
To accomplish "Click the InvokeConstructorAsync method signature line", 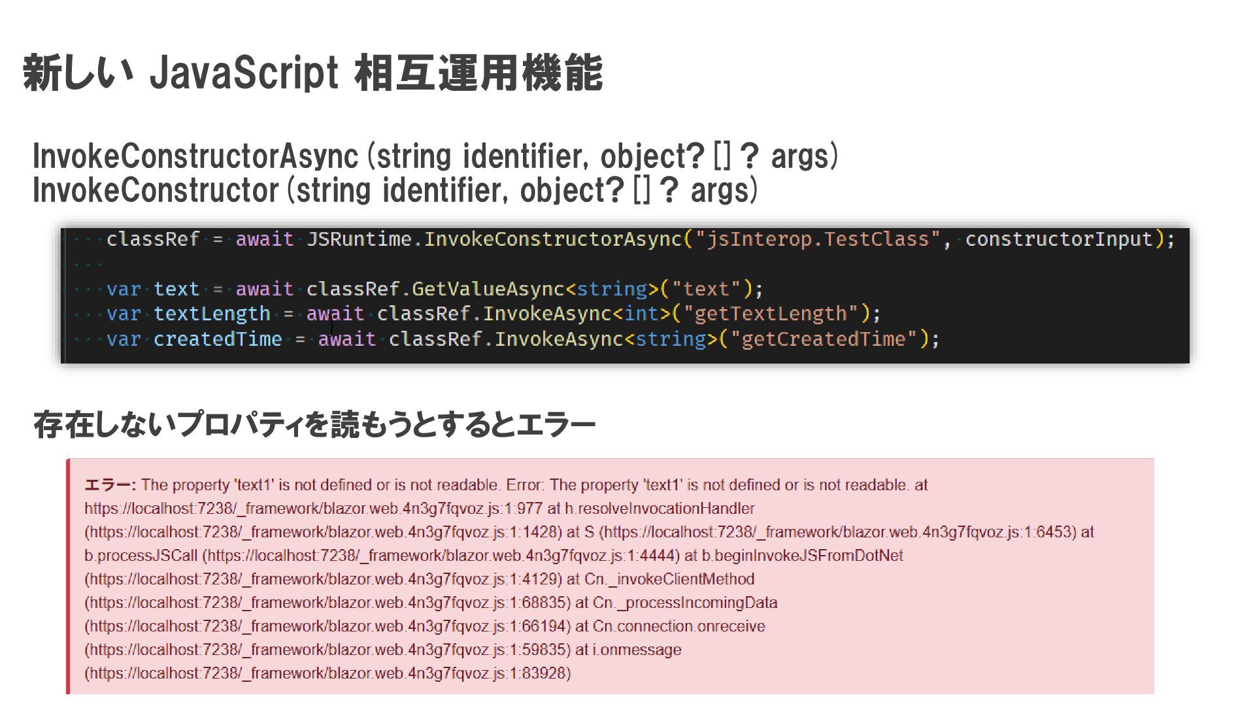I will pyautogui.click(x=435, y=156).
